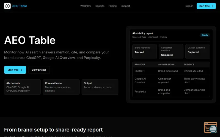Click the Third-party review cited cell

(x=194, y=81)
